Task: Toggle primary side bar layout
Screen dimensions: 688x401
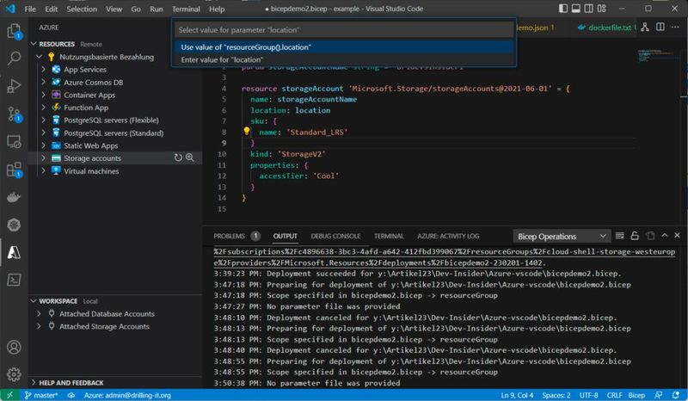Action: (x=563, y=9)
